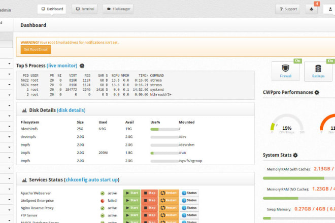335x223 pixels.
Task: View Nginx Reverse Proxy status info
Action: (189, 208)
